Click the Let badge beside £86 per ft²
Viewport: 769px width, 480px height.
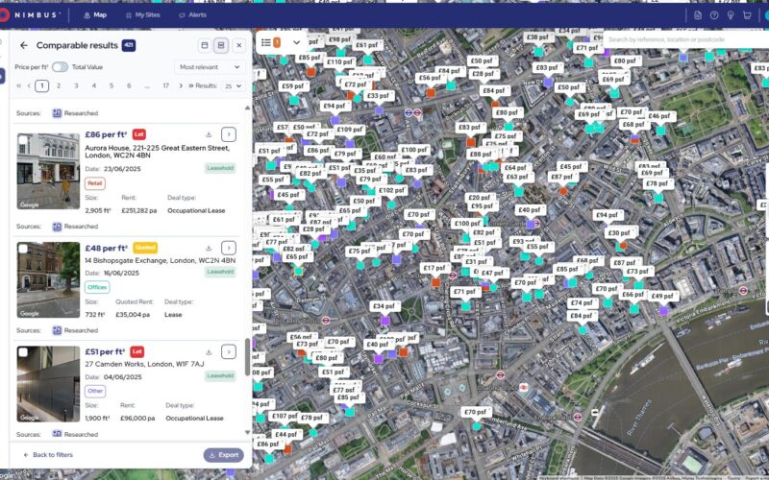139,134
